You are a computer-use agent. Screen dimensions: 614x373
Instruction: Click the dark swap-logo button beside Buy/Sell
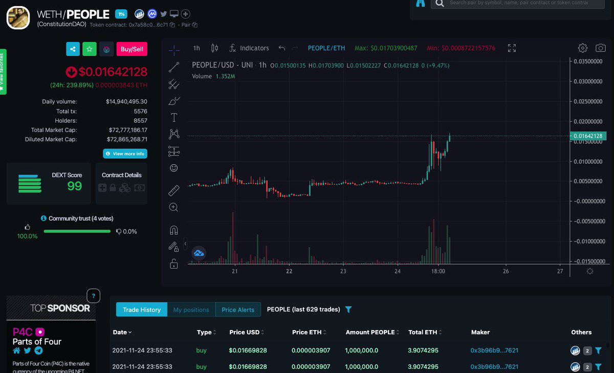106,49
